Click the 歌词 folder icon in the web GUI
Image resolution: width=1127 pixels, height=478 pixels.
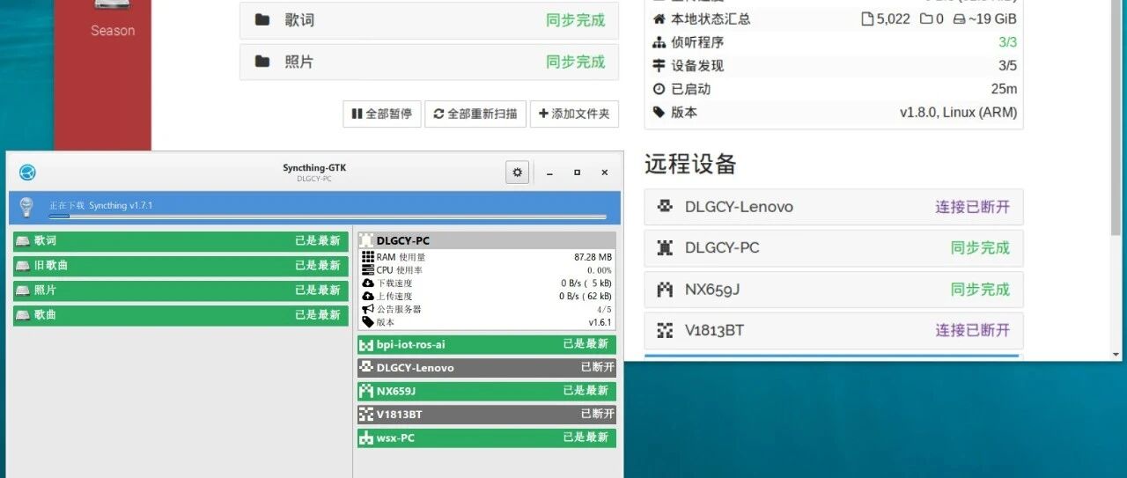[262, 20]
